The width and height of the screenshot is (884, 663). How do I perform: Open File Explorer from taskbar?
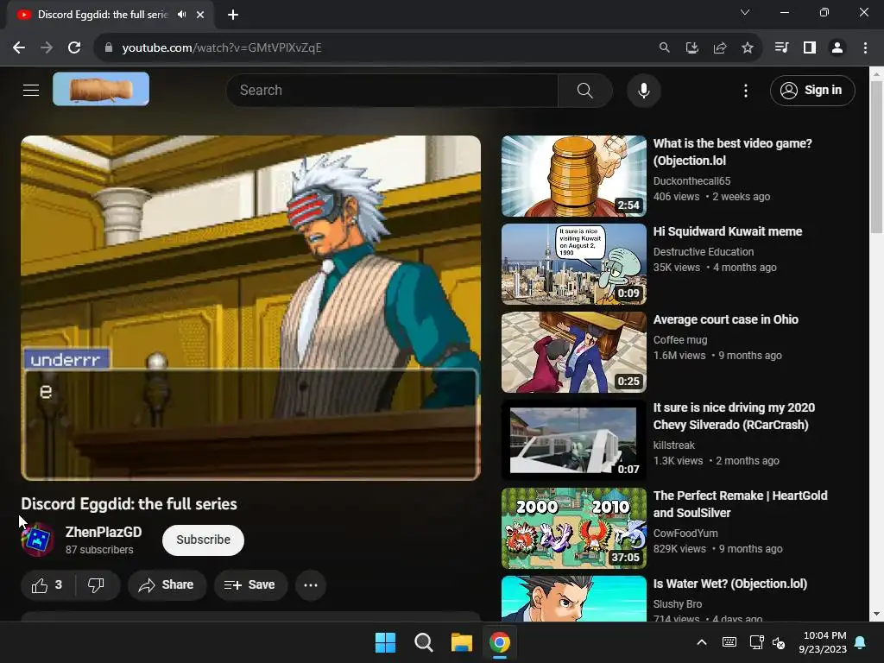point(462,642)
